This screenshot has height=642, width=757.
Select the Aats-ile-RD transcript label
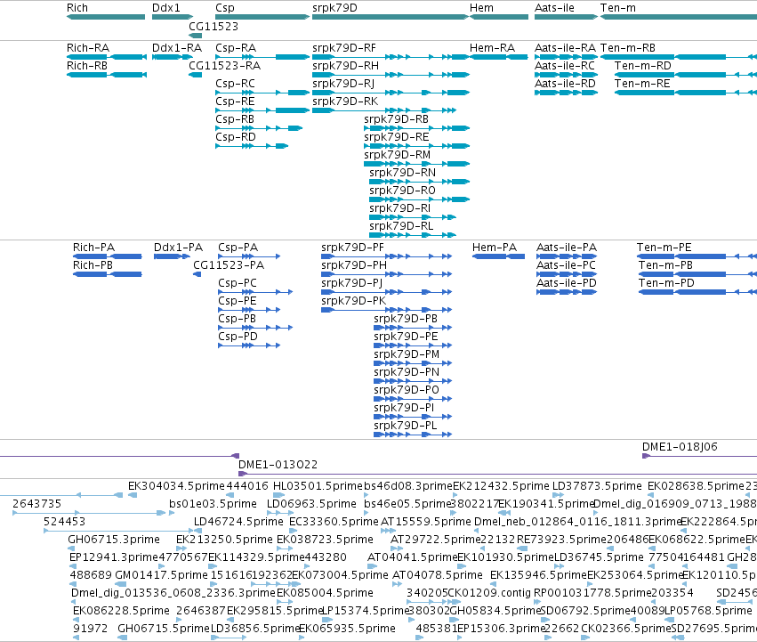(x=566, y=84)
